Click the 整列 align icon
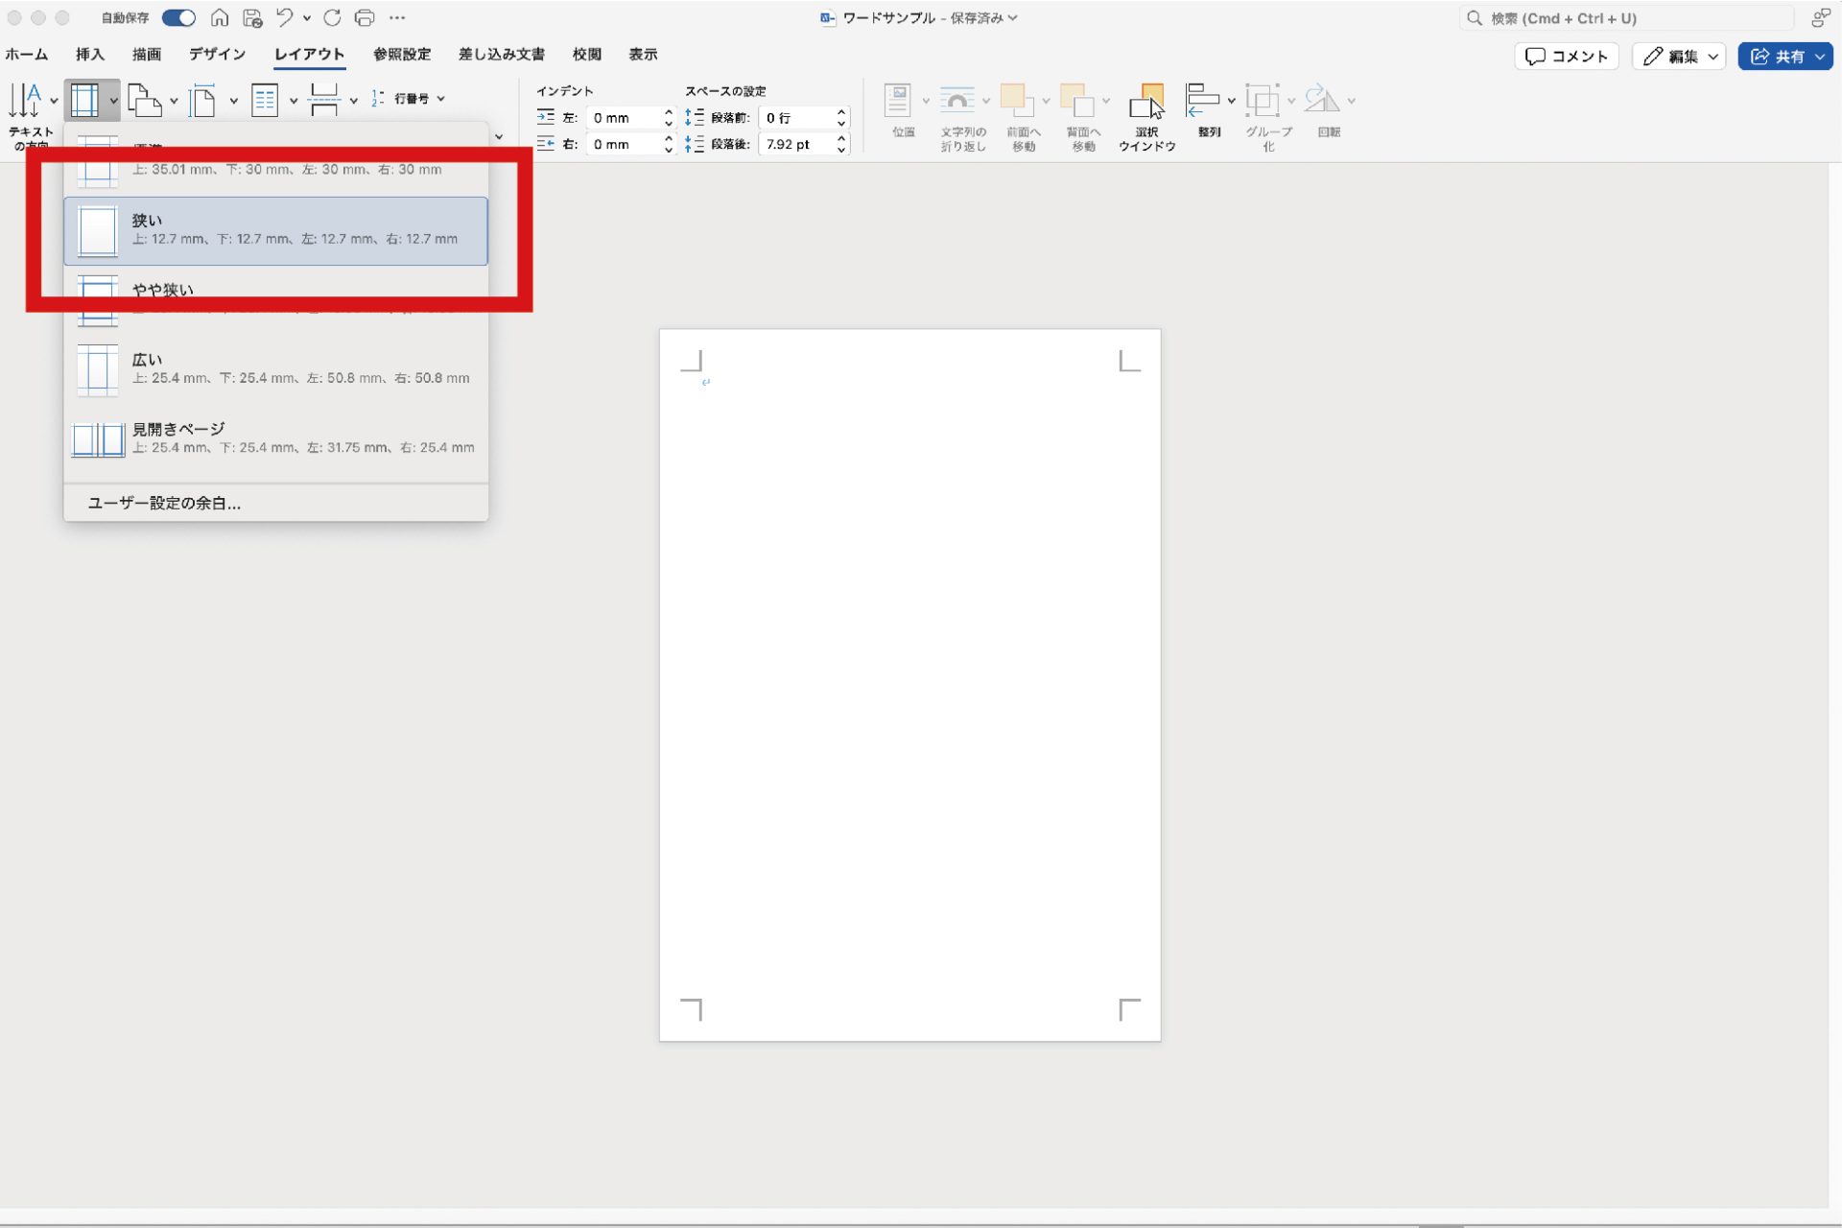Viewport: 1842px width, 1228px height. tap(1202, 100)
